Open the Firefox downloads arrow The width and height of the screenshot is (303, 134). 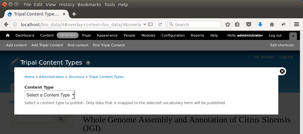coord(260,24)
